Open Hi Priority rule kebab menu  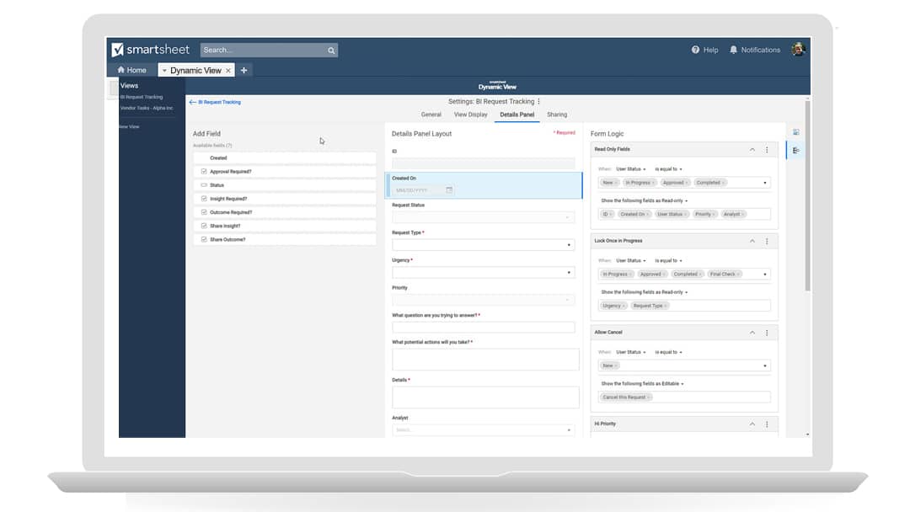(x=767, y=424)
